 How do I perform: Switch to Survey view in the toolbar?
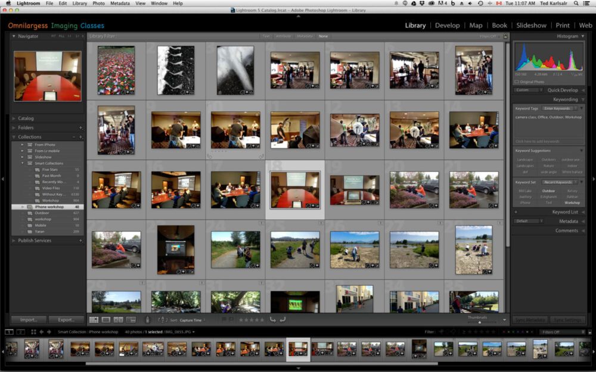point(131,320)
